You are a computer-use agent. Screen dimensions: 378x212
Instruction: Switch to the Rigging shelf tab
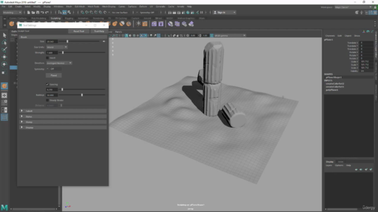69,18
